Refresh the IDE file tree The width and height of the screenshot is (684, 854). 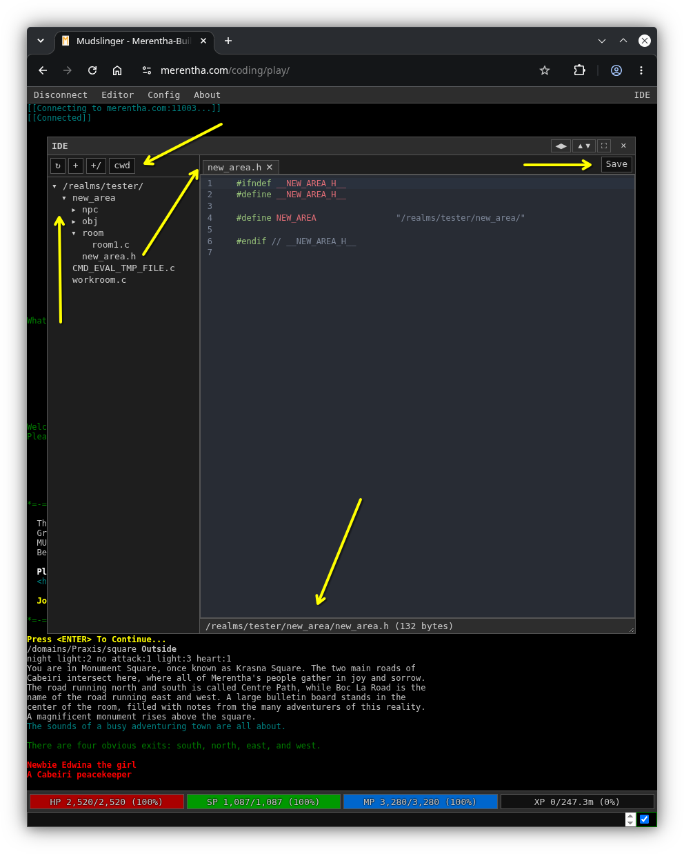pos(58,166)
